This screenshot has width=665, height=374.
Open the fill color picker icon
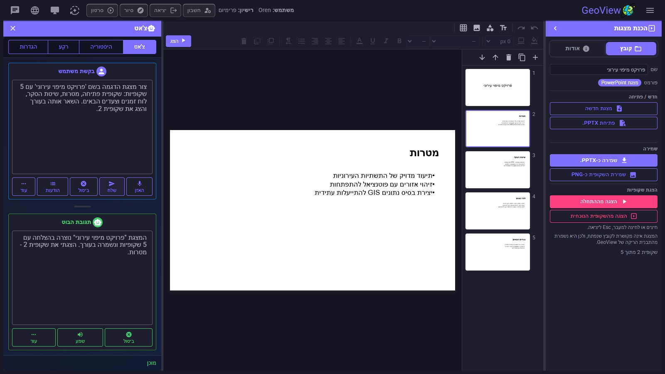pos(535,41)
